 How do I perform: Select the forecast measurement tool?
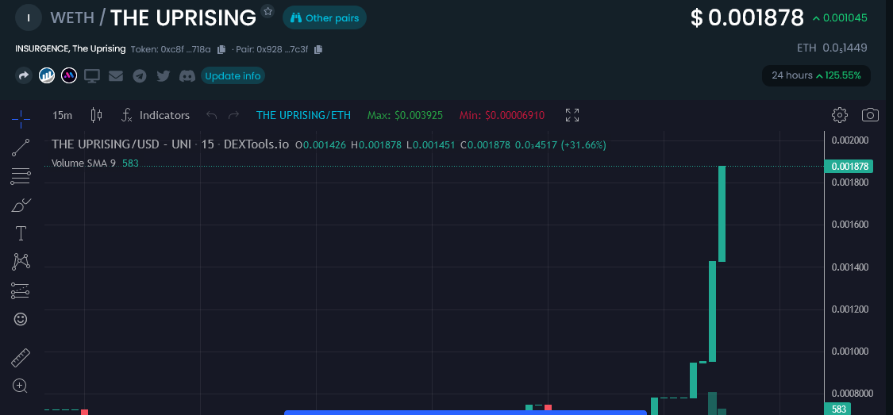(21, 291)
